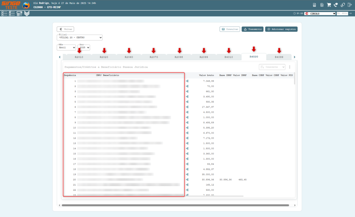Viewport: 355px width, 217px height.
Task: Open the row detail icon for sequence 1
Action: 187,81
